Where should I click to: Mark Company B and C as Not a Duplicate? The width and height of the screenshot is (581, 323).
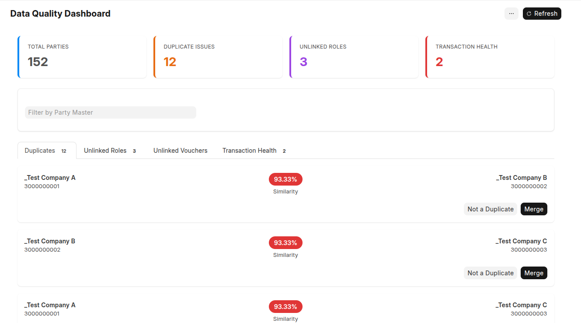click(x=490, y=273)
